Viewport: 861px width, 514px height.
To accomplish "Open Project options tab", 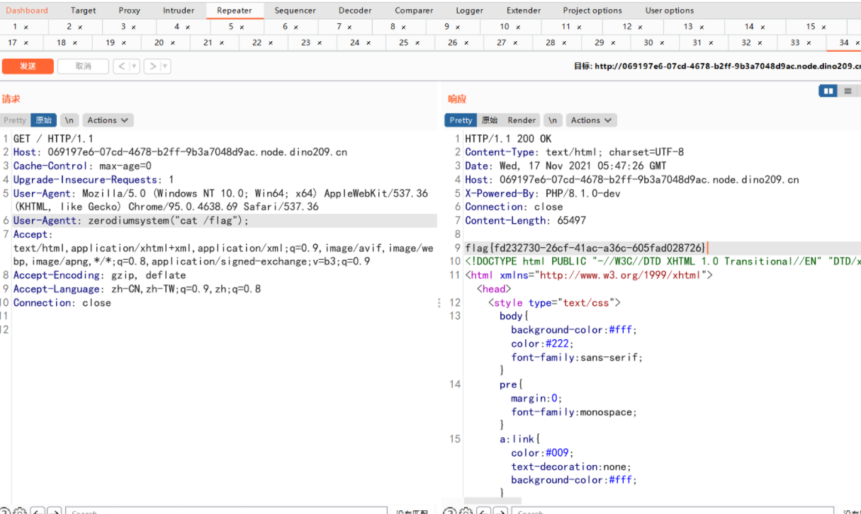I will click(592, 11).
